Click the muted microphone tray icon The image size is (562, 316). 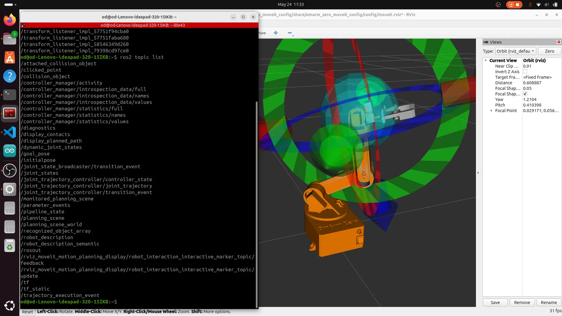(530, 5)
